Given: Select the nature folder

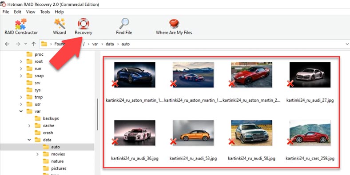Looking at the screenshot, I should click(x=53, y=161).
